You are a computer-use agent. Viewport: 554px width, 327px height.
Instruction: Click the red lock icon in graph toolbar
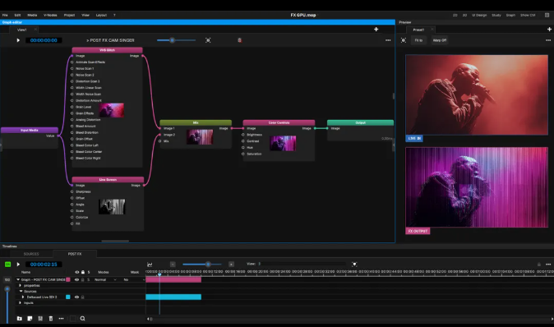[x=239, y=40]
